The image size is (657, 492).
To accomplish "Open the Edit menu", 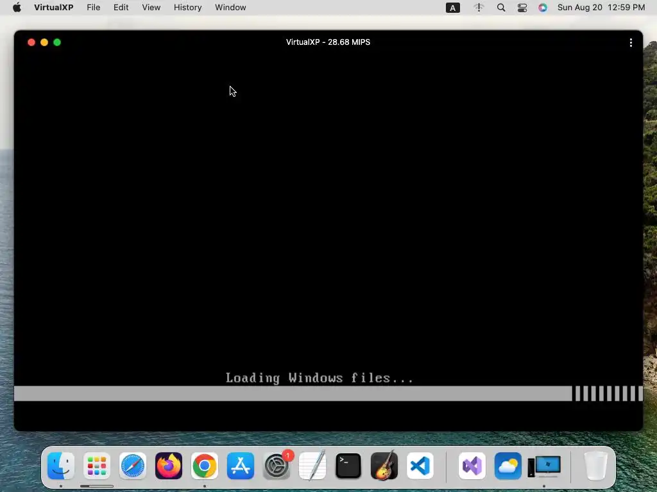I will (121, 8).
